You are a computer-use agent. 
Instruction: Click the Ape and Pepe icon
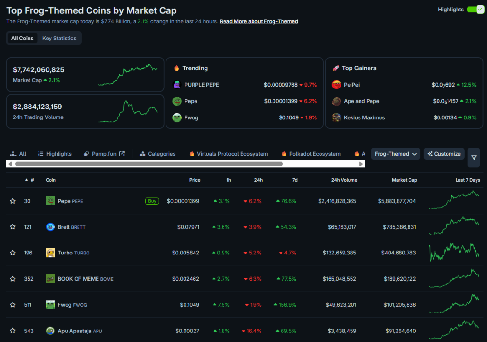click(x=336, y=101)
